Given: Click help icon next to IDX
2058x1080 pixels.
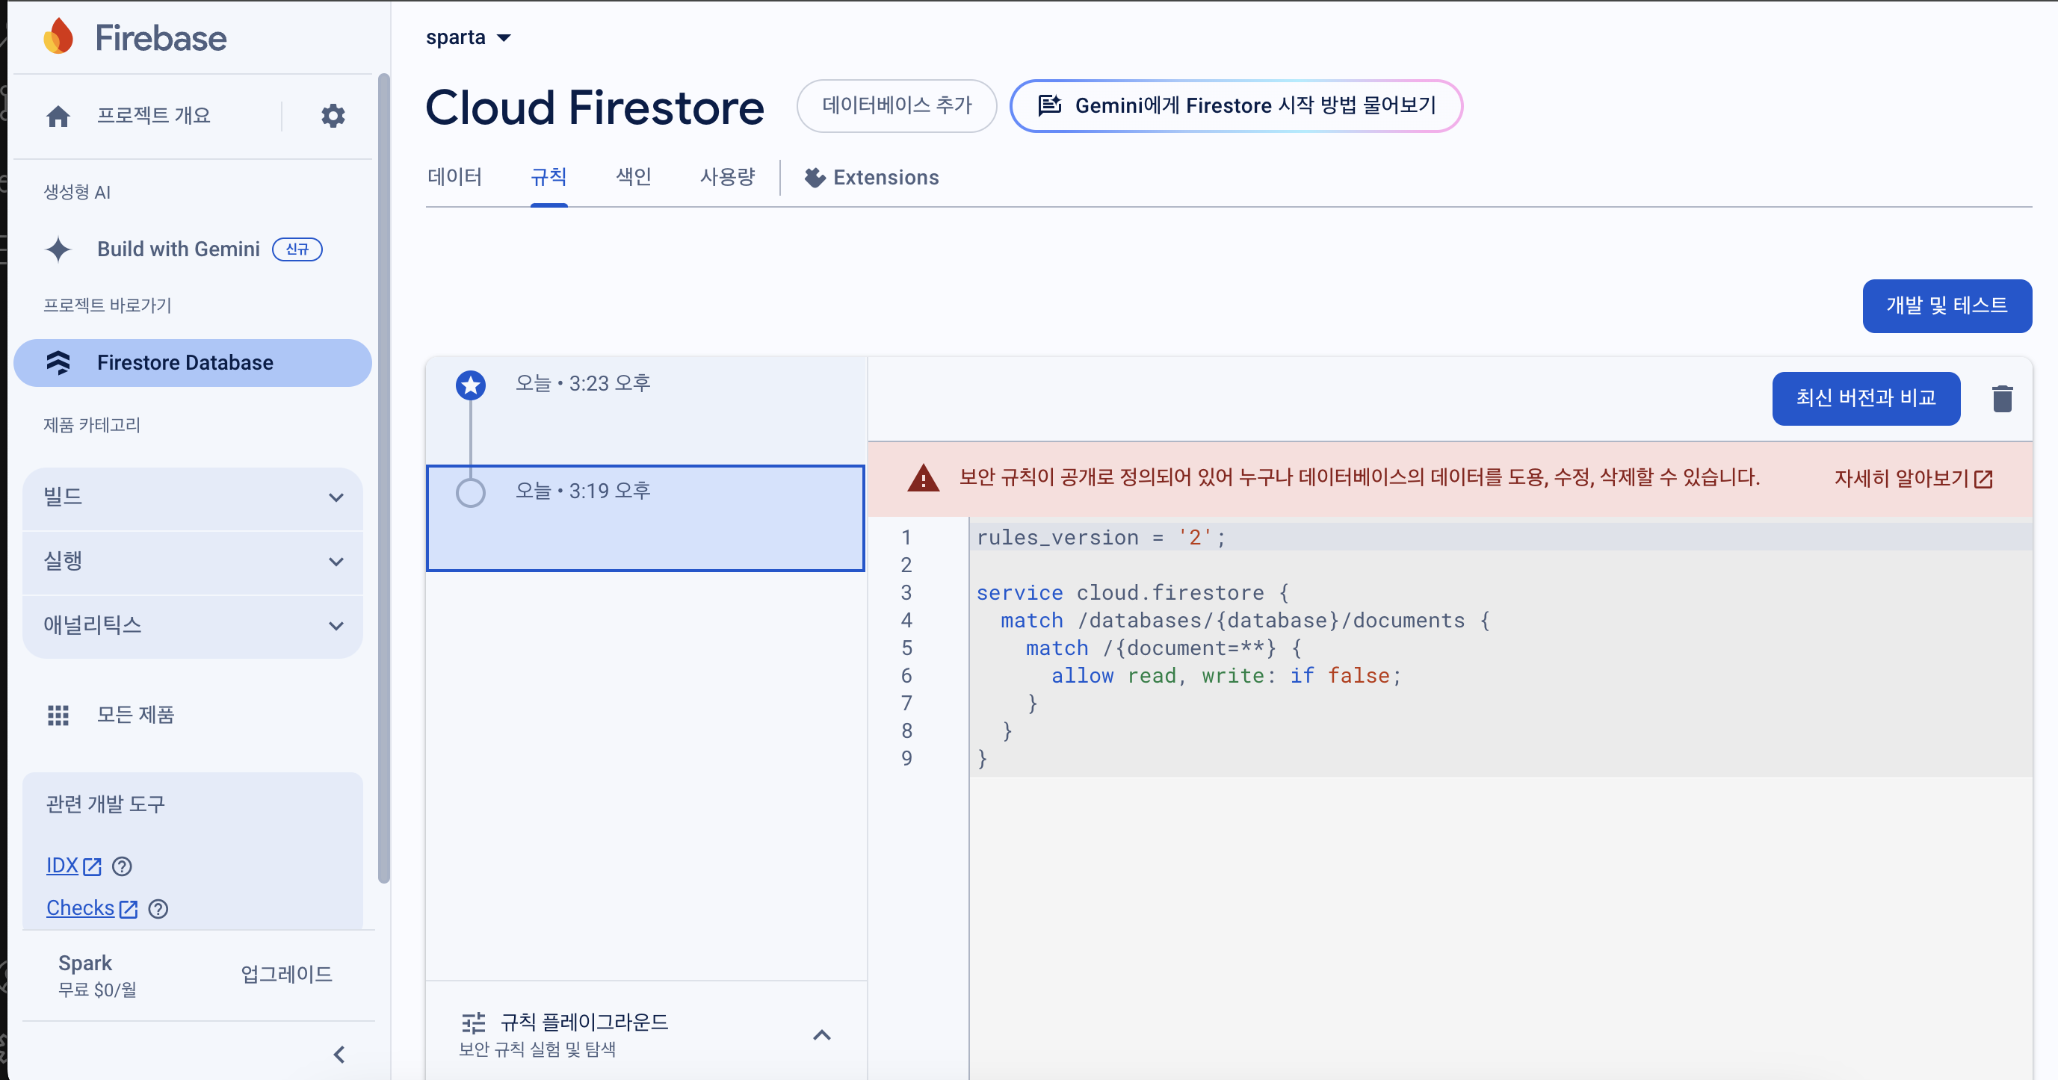Looking at the screenshot, I should coord(123,866).
